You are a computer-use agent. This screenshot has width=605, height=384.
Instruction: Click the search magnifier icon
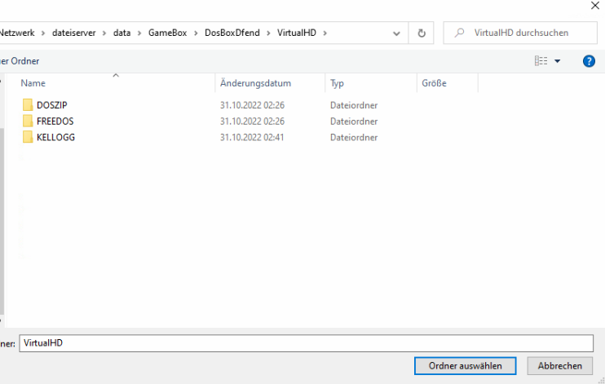tap(461, 33)
